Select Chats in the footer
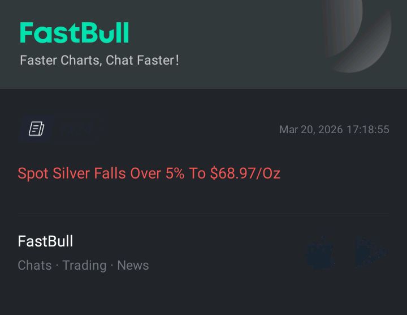 point(34,265)
